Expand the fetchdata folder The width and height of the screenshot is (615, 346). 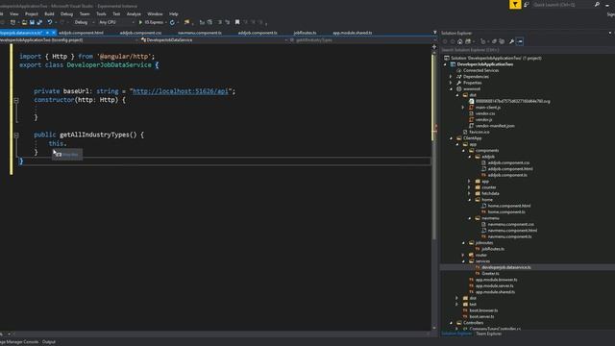[x=470, y=193]
